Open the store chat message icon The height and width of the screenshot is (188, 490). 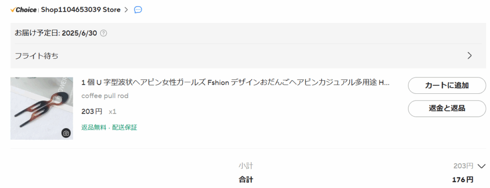click(x=138, y=10)
